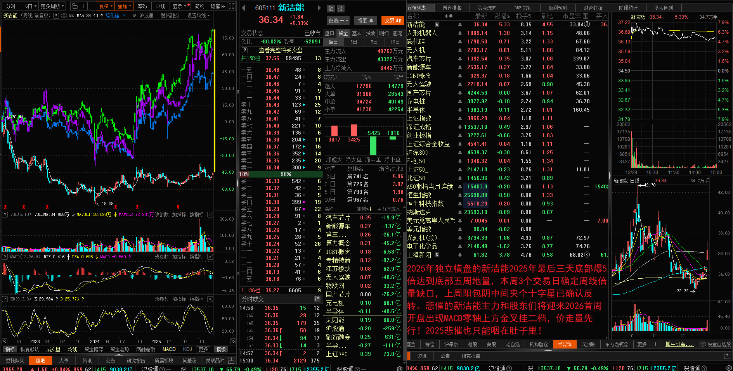Click the lock icon in chart toolbar
733x371 pixels.
click(x=74, y=6)
